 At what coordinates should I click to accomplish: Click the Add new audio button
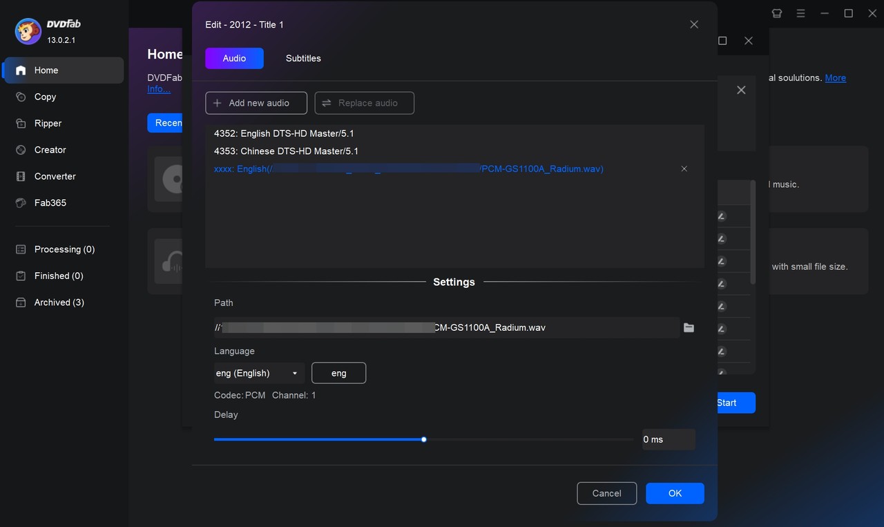(x=256, y=102)
